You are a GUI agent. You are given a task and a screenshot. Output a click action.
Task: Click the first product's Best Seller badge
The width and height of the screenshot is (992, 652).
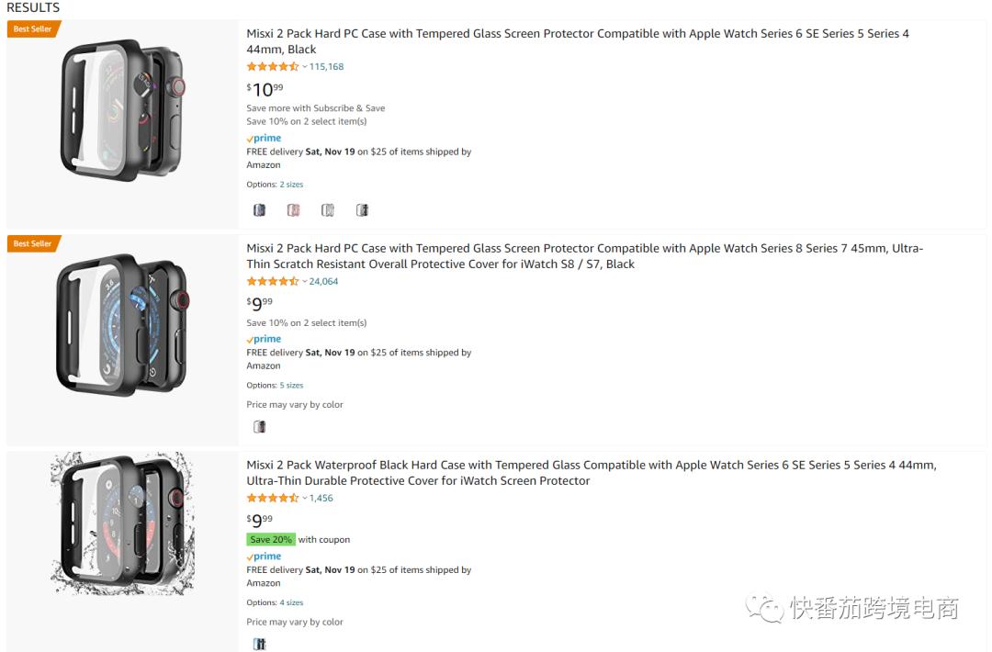pyautogui.click(x=33, y=29)
